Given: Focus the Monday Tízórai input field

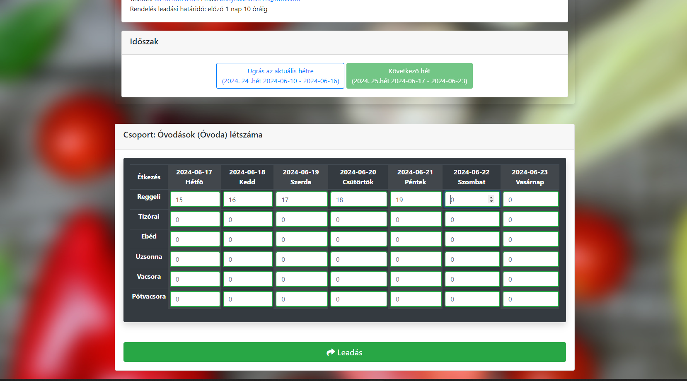Looking at the screenshot, I should 195,219.
